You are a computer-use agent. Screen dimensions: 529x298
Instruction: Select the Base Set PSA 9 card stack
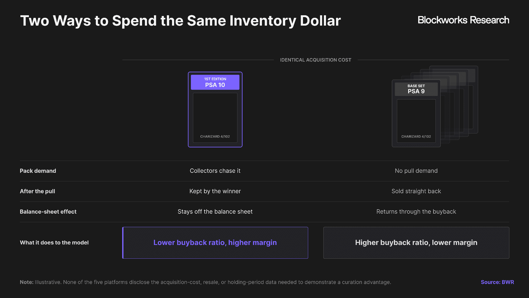click(x=435, y=106)
